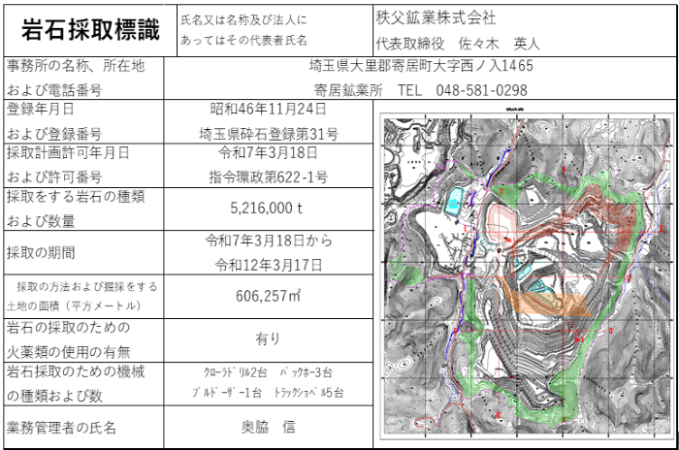The height and width of the screenshot is (450, 679).
Task: Click the label の種類および数
Action: tap(54, 396)
